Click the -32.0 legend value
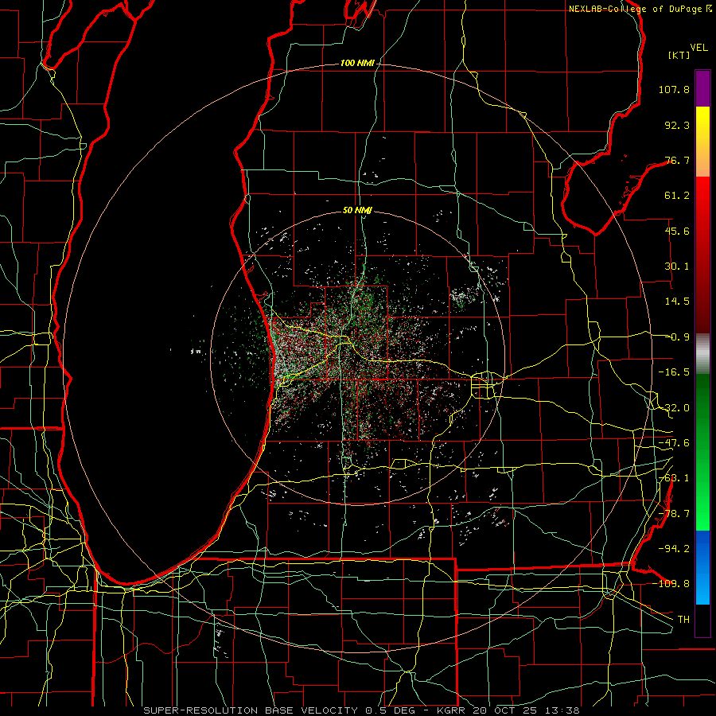716x716 pixels. pyautogui.click(x=674, y=408)
